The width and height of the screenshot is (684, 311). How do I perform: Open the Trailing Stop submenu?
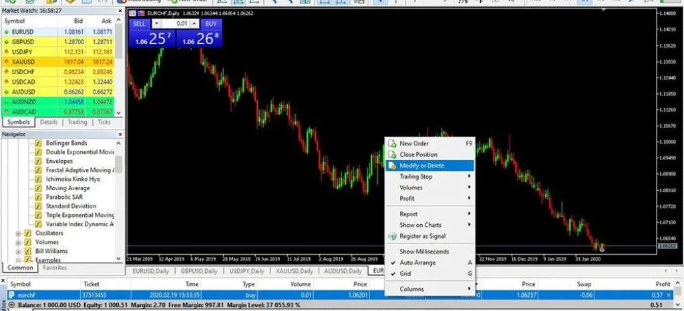430,176
